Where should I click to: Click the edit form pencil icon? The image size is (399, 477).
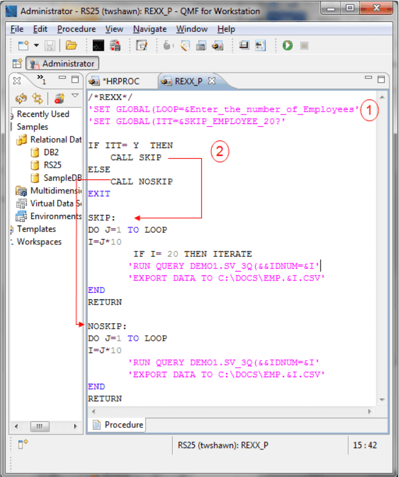click(142, 45)
